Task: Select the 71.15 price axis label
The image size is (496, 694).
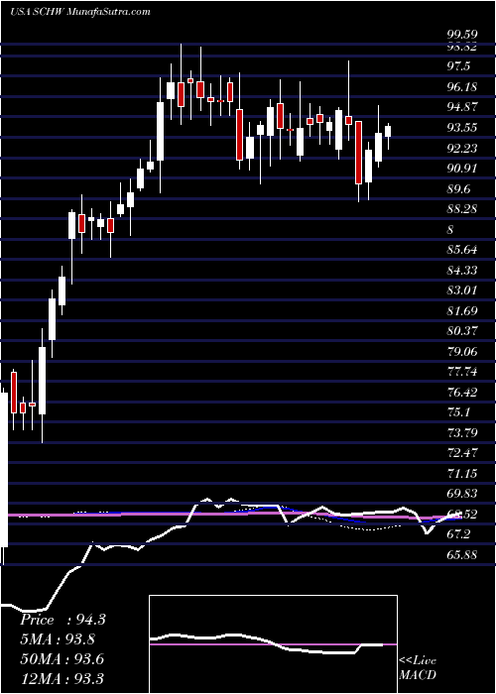Action: pos(462,474)
